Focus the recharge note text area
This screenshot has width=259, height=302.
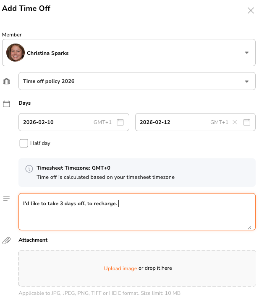pyautogui.click(x=137, y=212)
